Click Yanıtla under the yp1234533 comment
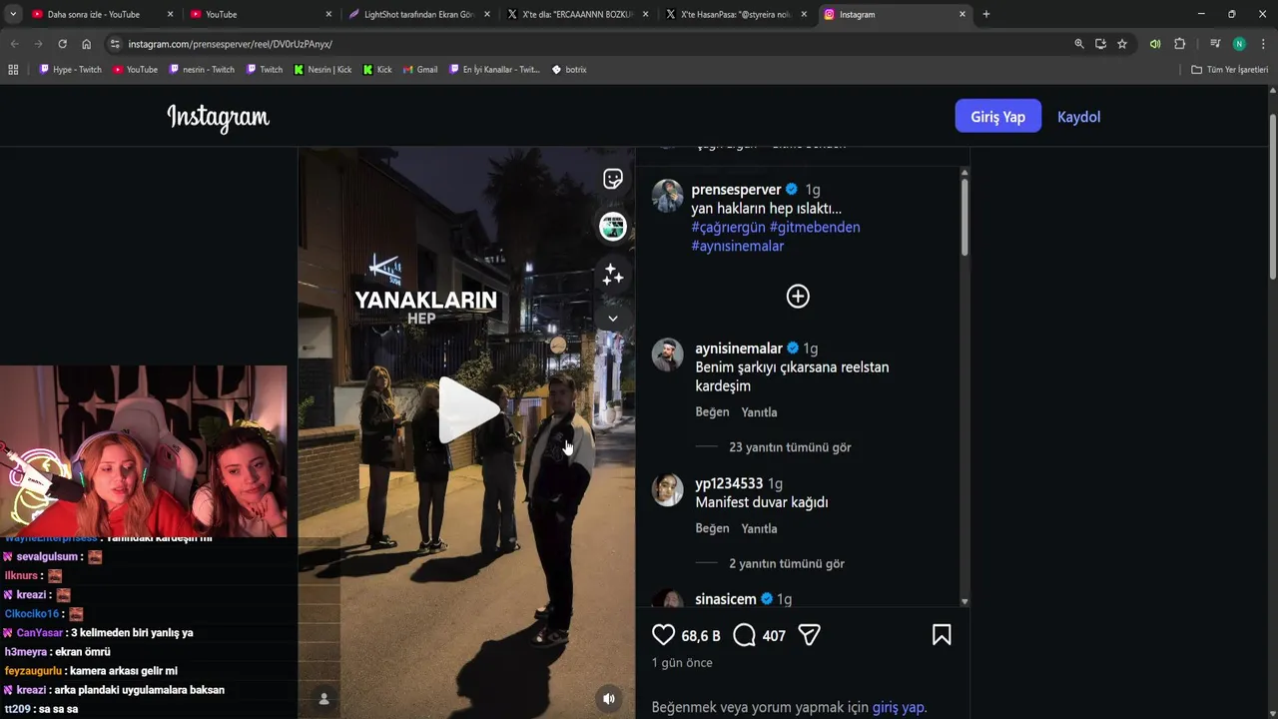This screenshot has height=719, width=1278. (x=759, y=528)
